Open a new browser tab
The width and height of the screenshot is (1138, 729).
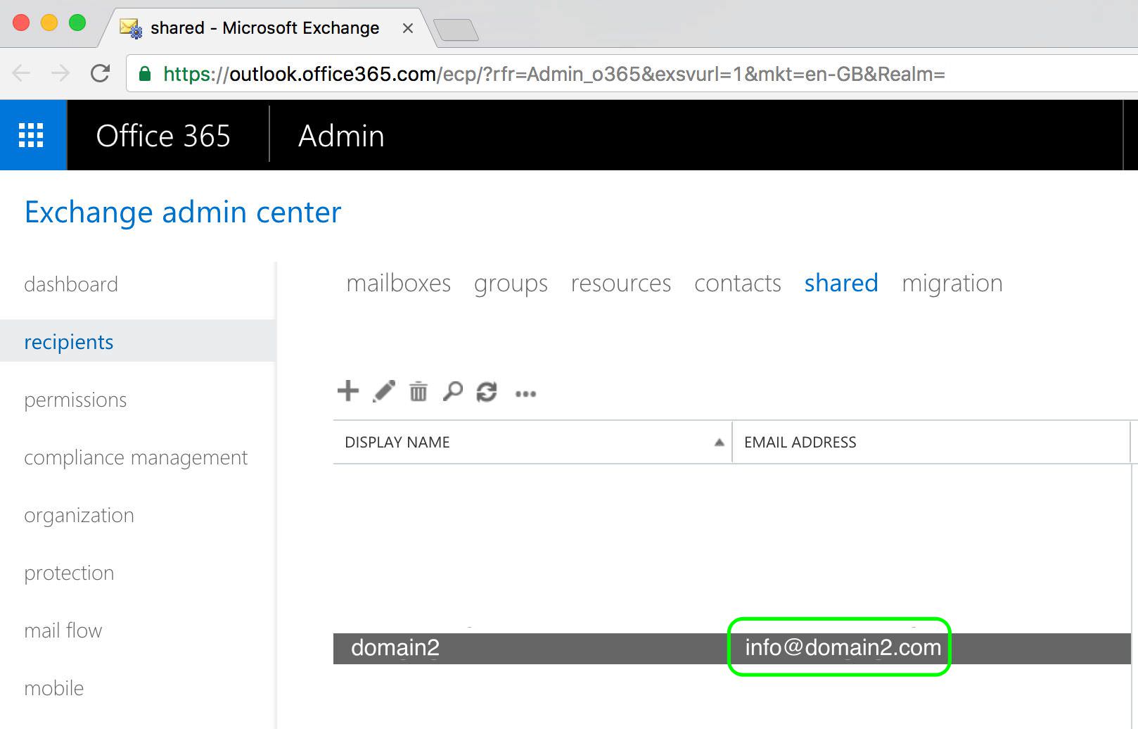click(456, 30)
